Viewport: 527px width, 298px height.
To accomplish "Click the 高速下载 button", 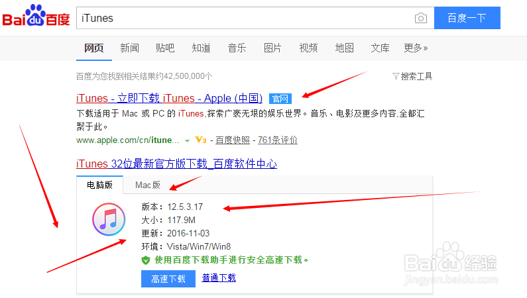I will pos(168,279).
